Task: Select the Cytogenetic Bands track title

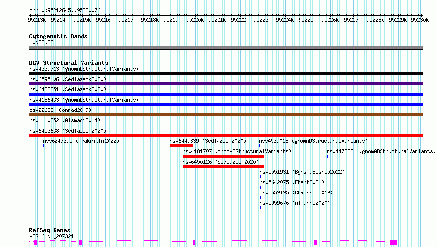Action: click(58, 36)
